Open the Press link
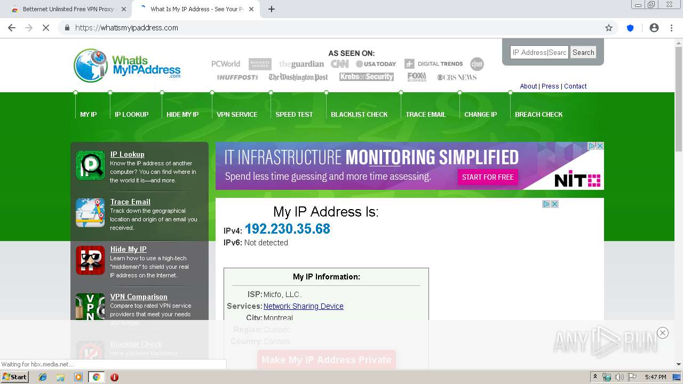Image resolution: width=683 pixels, height=384 pixels. click(550, 86)
